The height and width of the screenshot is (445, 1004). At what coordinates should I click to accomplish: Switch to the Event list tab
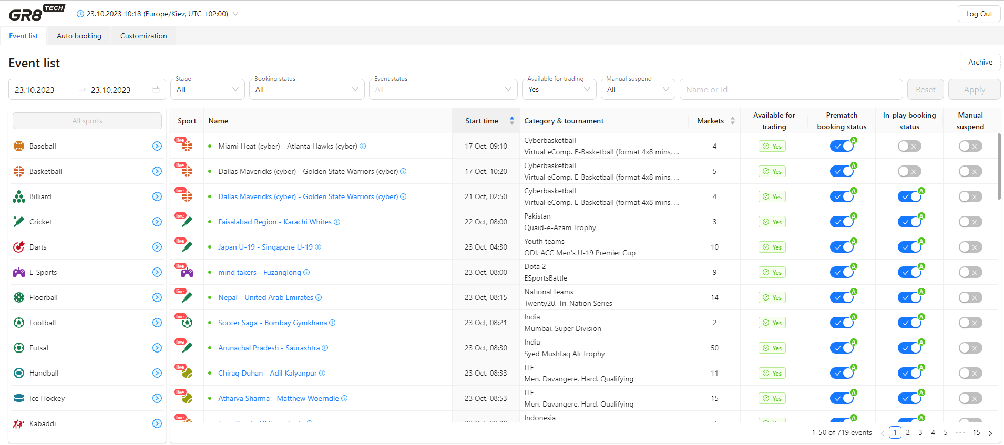[x=24, y=36]
